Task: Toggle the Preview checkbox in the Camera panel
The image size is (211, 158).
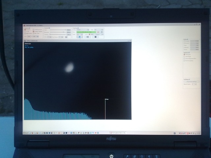Action: tap(25, 30)
